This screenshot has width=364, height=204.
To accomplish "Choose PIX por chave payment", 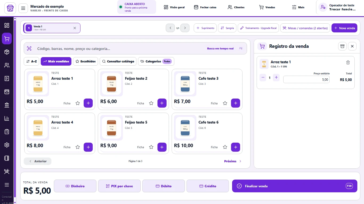I will 119,186.
